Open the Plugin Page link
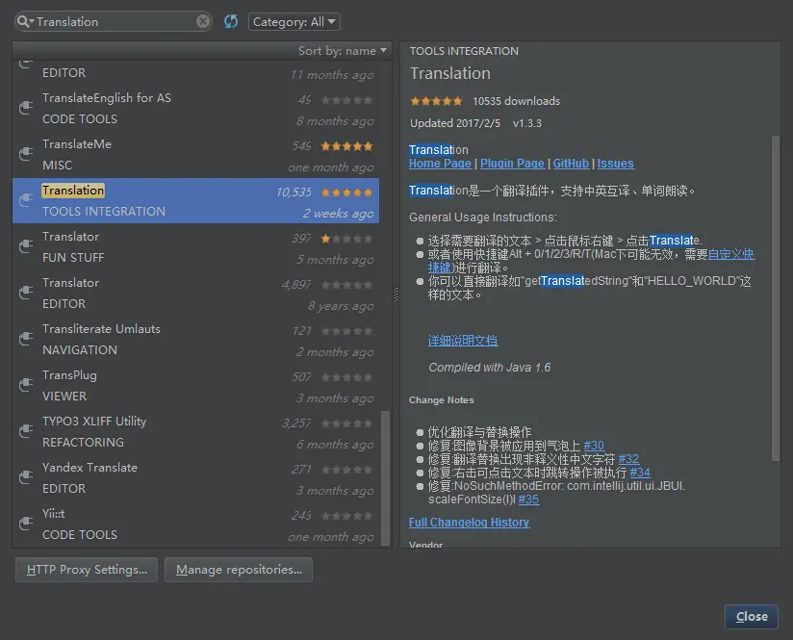 point(512,164)
